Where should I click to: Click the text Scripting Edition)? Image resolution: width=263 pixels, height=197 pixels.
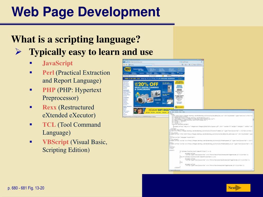66,150
